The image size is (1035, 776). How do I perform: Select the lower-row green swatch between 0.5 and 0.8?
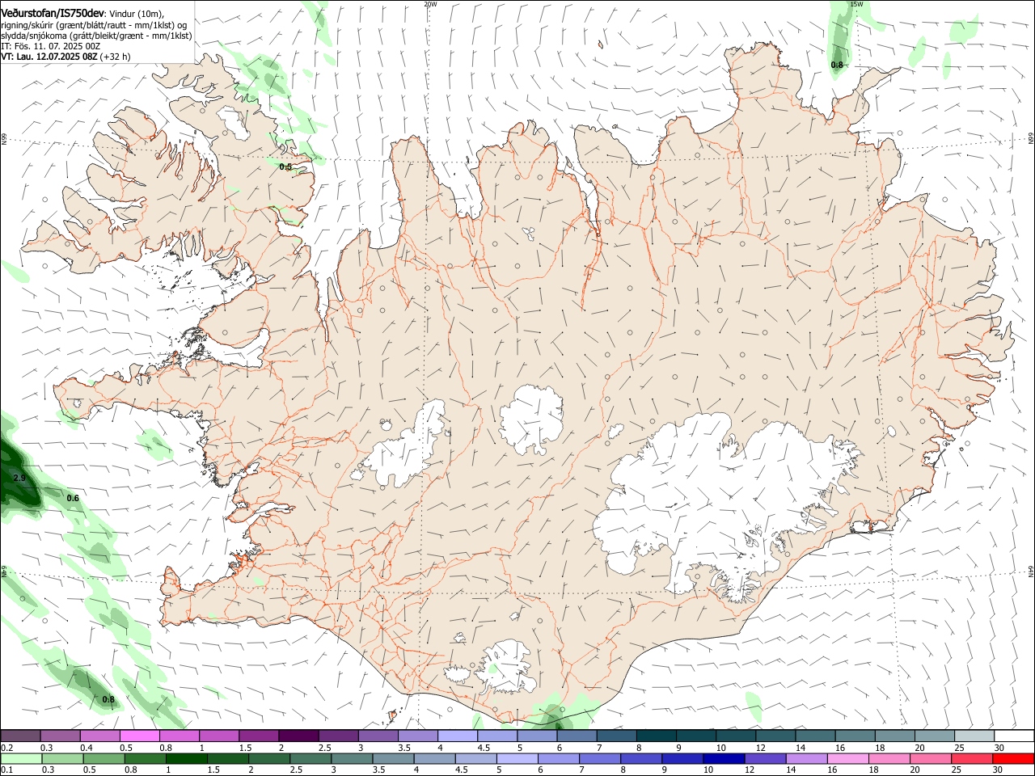103,758
